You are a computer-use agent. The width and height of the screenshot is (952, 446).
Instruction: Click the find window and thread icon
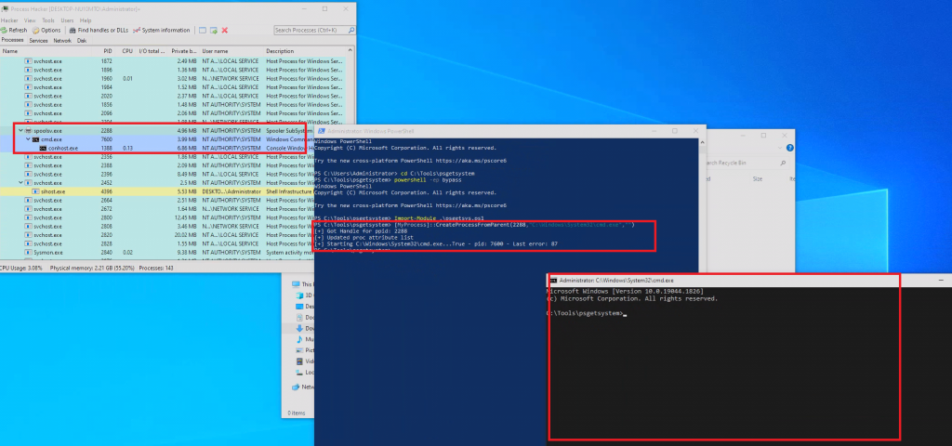214,30
